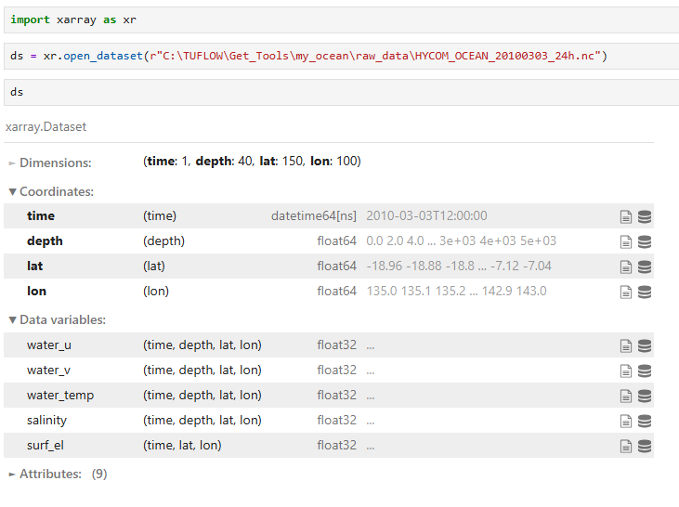Collapse the Data variables section
The width and height of the screenshot is (679, 507).
click(58, 319)
